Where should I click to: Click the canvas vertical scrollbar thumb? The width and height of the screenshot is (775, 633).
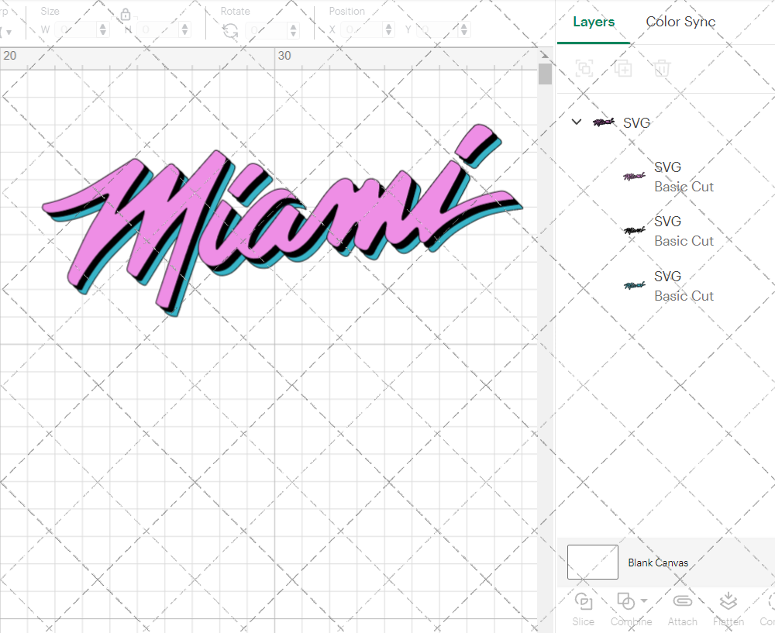545,74
